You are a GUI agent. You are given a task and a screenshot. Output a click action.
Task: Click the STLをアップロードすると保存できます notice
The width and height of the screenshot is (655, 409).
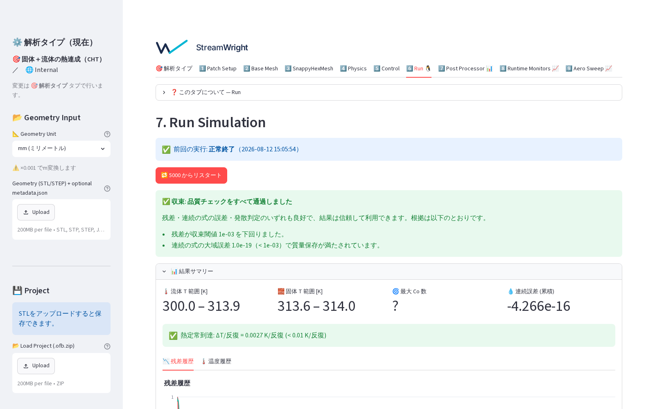[x=61, y=319]
